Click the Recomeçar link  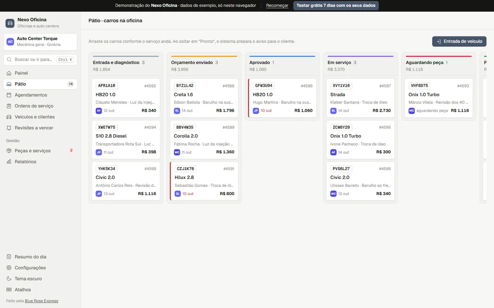click(x=277, y=6)
